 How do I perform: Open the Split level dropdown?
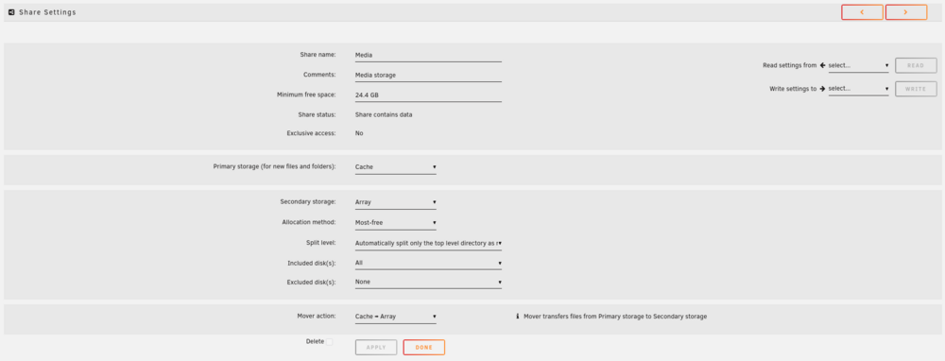coord(428,244)
